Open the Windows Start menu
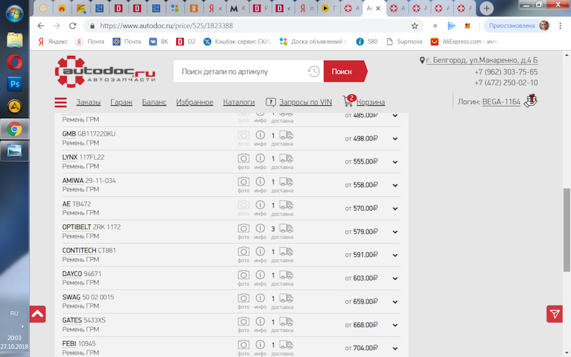This screenshot has width=571, height=357. point(14,13)
